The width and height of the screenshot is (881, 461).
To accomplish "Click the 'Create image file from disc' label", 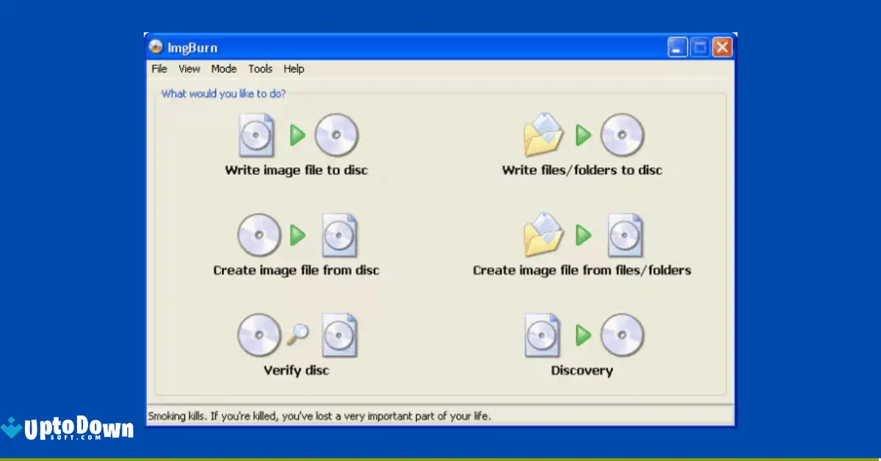I will click(296, 270).
